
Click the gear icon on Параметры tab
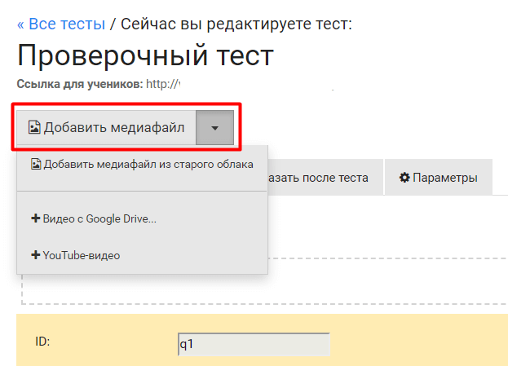coord(404,178)
